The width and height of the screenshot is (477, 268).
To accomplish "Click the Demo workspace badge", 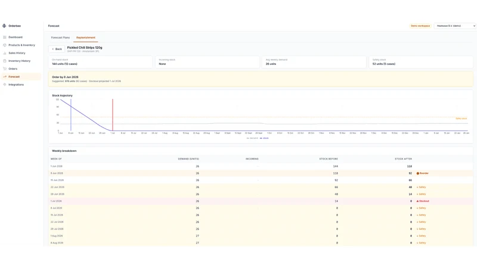I will 420,26.
